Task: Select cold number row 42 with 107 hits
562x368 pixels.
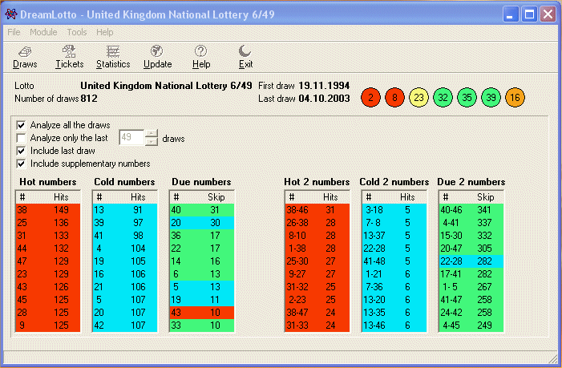Action: pos(125,326)
